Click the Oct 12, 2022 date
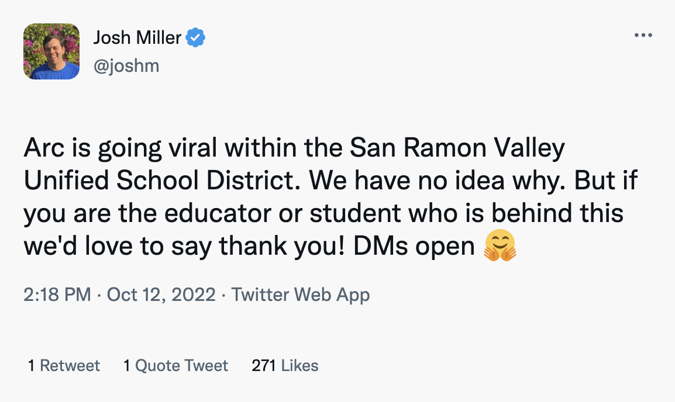 [x=161, y=294]
